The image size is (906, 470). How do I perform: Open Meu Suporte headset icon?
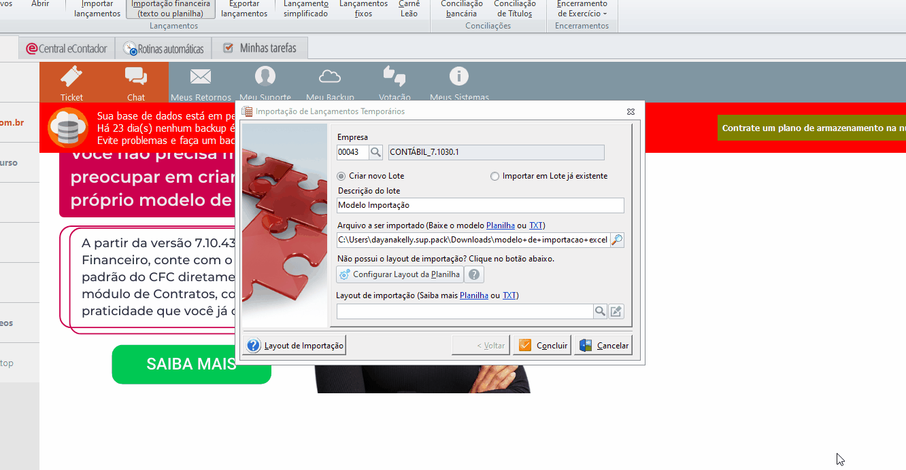click(x=265, y=76)
